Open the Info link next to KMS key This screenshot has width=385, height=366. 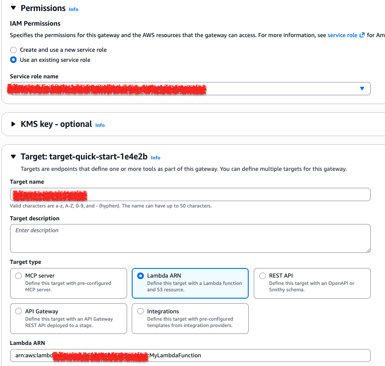[x=100, y=125]
